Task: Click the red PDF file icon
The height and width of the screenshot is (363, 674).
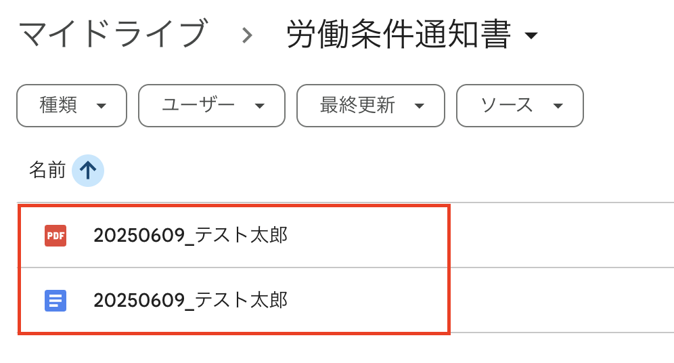Action: (x=55, y=236)
